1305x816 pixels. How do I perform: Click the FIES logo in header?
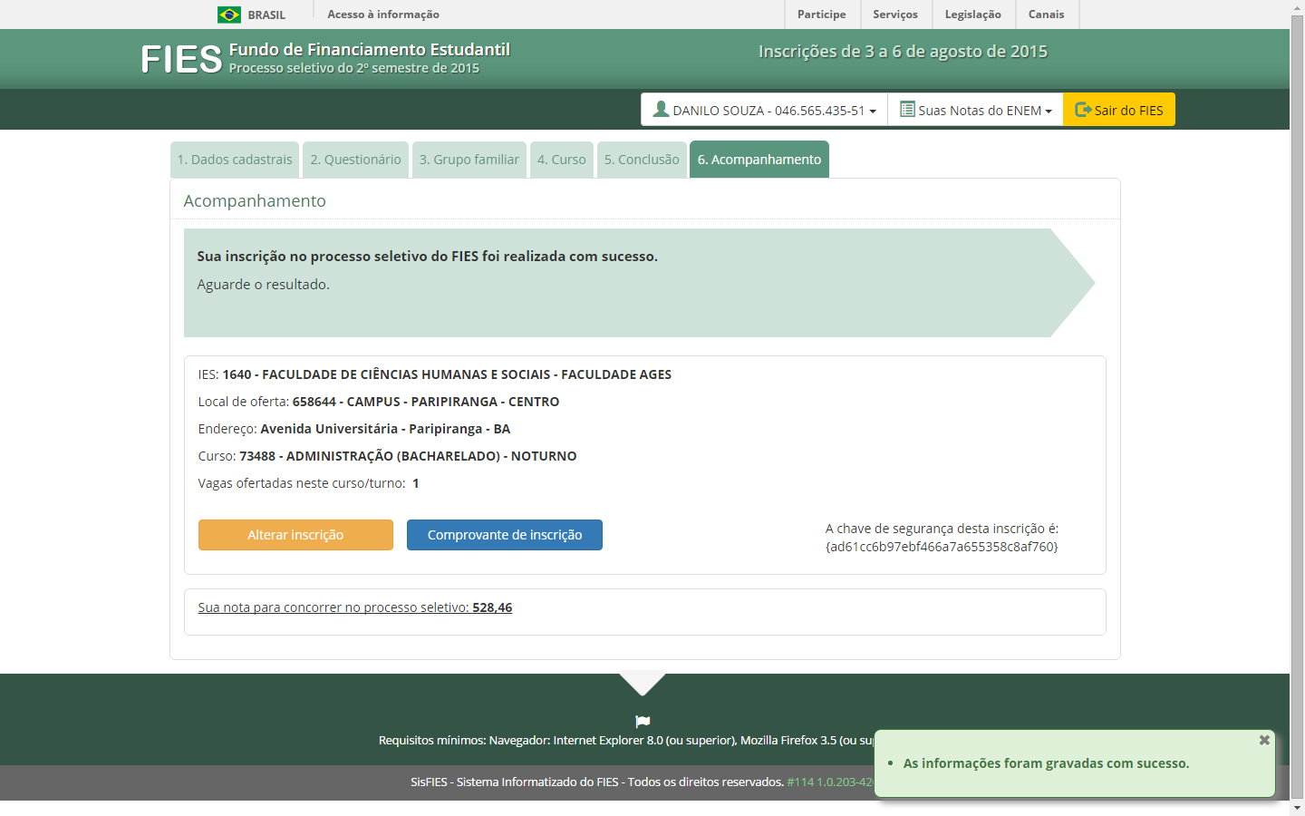pos(181,60)
